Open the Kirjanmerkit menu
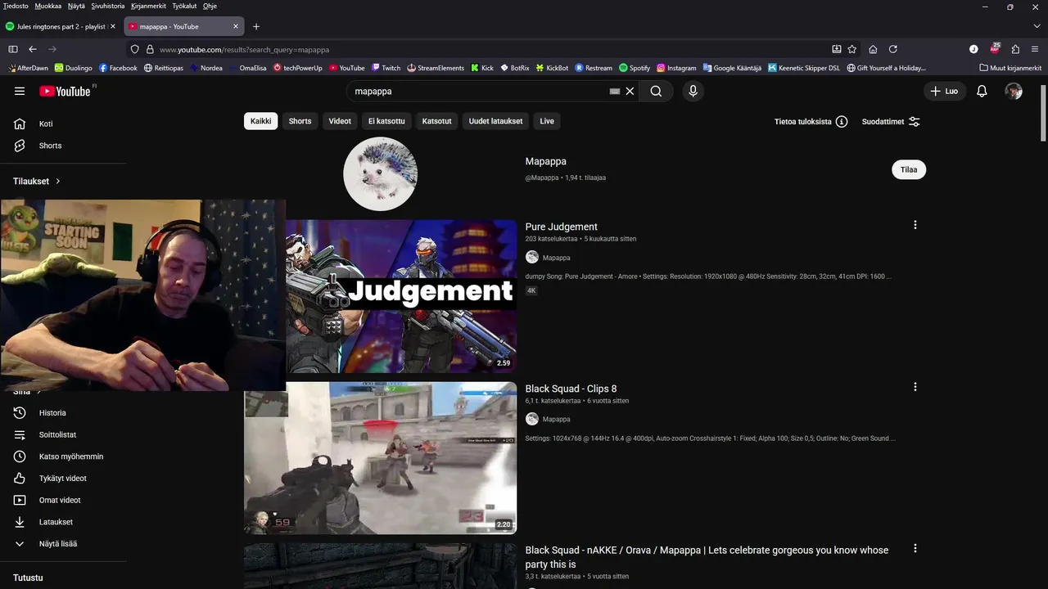This screenshot has height=589, width=1048. 147,6
